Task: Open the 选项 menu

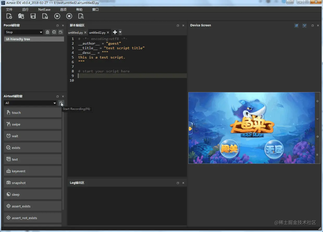Action: click(x=63, y=9)
